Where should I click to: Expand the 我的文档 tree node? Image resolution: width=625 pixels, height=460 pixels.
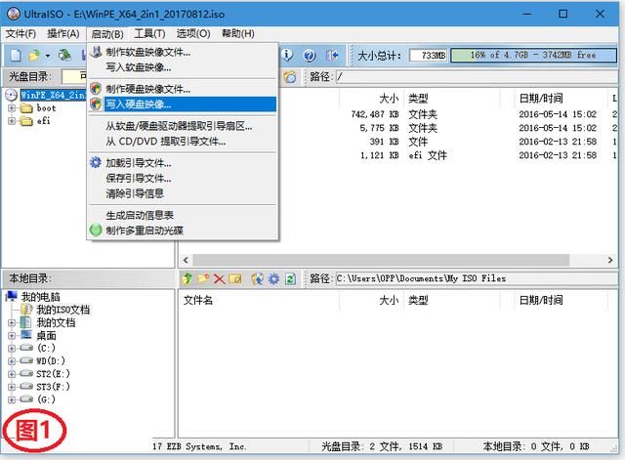pyautogui.click(x=12, y=323)
